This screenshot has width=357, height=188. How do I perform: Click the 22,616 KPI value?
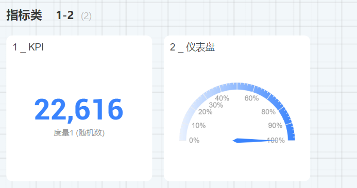pos(79,110)
